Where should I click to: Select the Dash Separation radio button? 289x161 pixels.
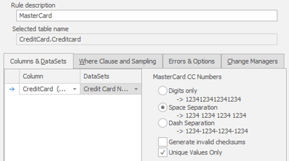[162, 123]
